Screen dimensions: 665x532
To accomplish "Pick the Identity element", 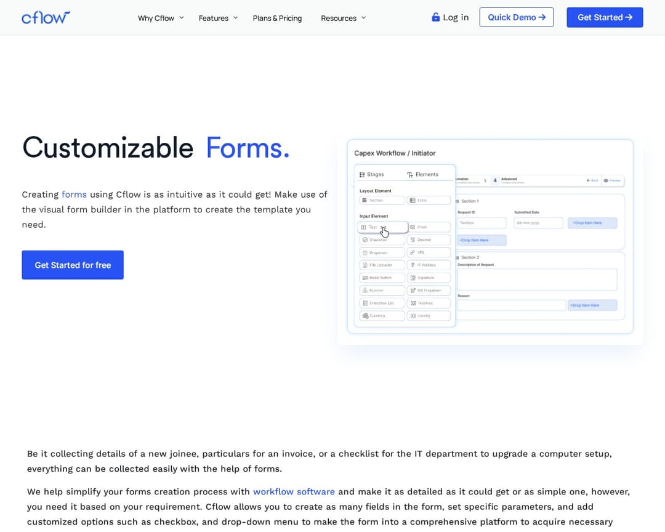I will [x=429, y=316].
